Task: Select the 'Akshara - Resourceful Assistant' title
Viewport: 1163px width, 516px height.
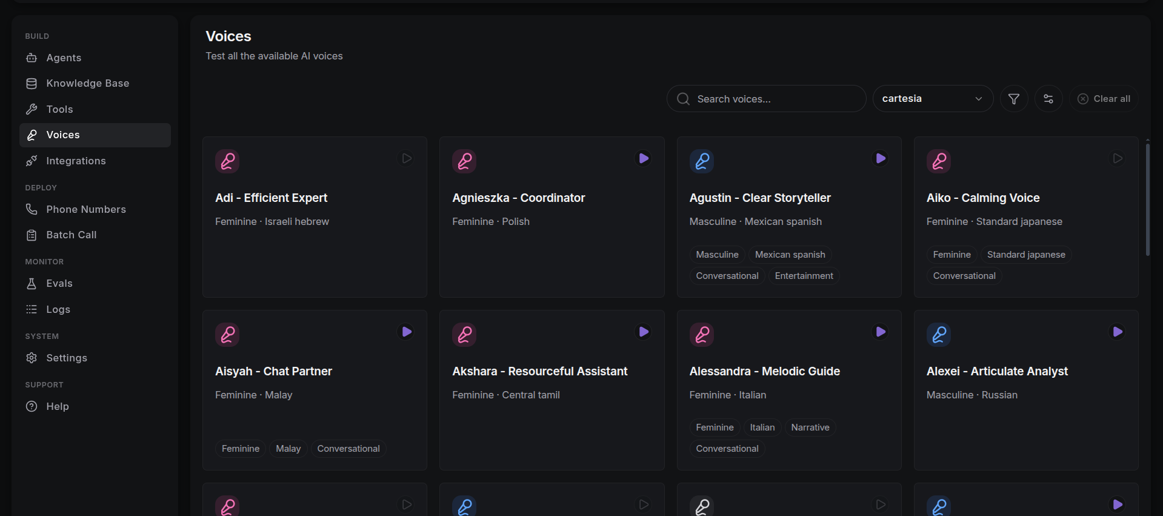Action: pos(540,371)
